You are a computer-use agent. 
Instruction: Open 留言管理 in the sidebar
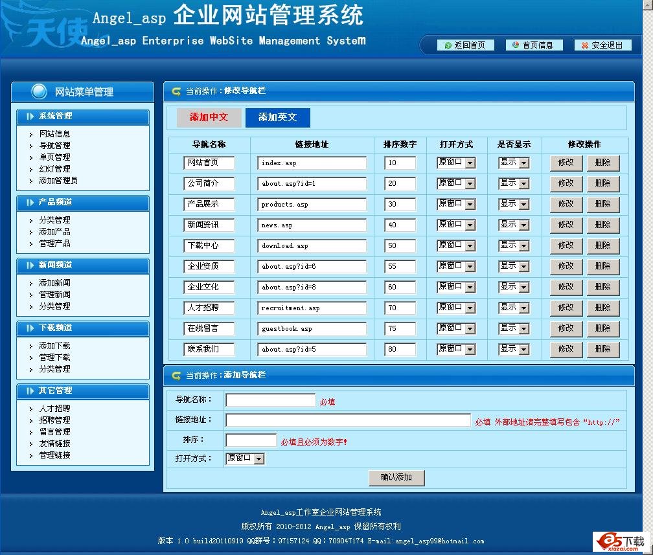click(x=54, y=432)
